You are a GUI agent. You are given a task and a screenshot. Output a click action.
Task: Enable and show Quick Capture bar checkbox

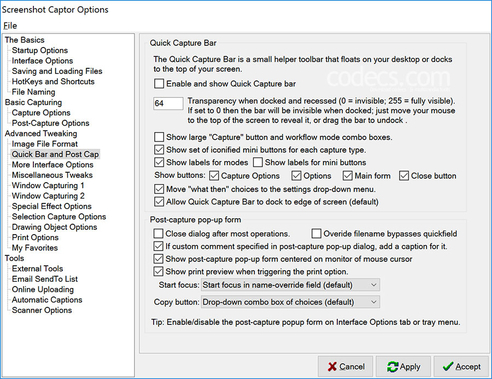[x=159, y=84]
